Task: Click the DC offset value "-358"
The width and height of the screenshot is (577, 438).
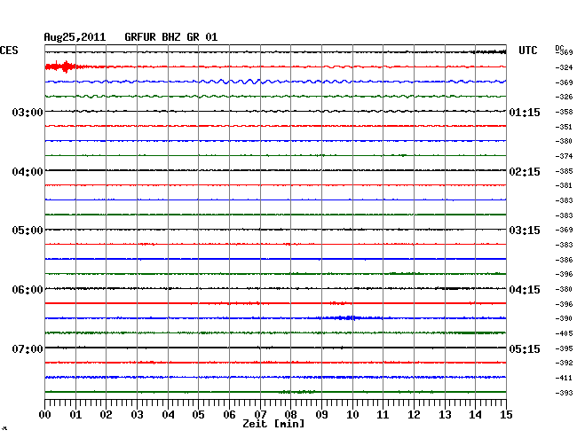Action: tap(564, 112)
